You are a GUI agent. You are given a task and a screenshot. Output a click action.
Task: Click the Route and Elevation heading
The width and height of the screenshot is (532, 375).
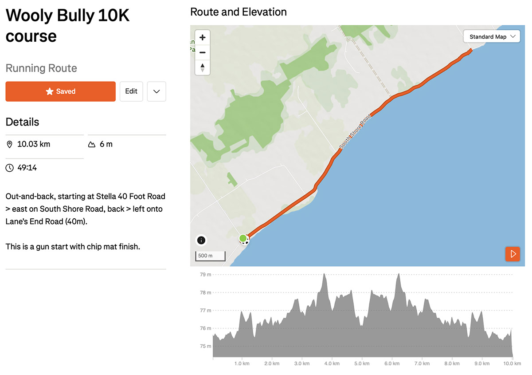tap(239, 12)
